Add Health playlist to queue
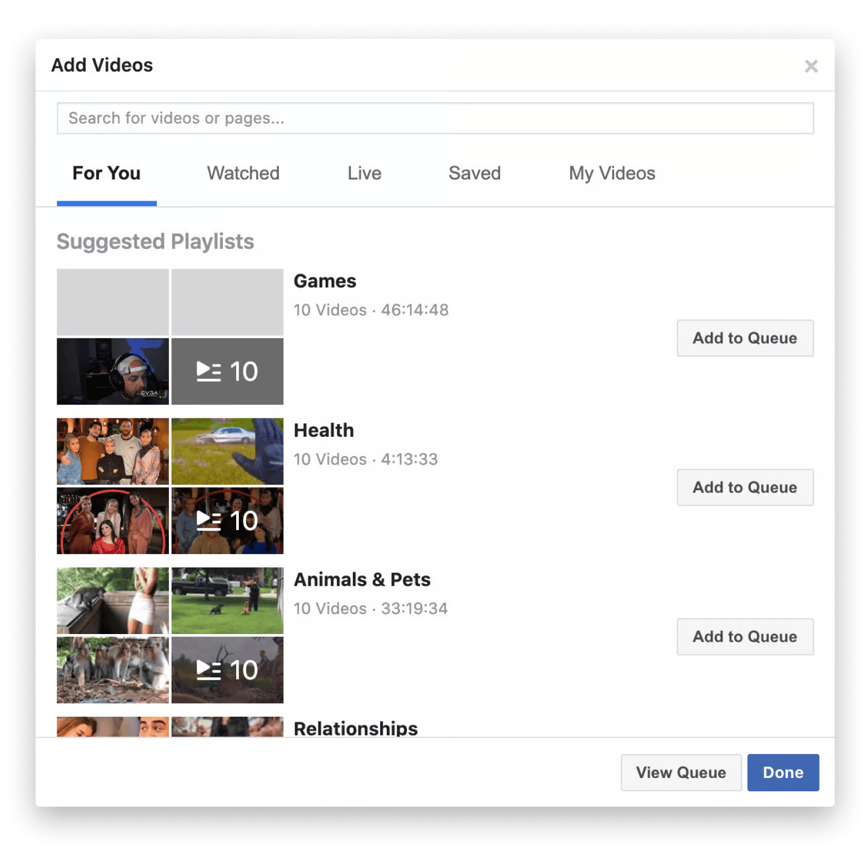867x858 pixels. [744, 487]
